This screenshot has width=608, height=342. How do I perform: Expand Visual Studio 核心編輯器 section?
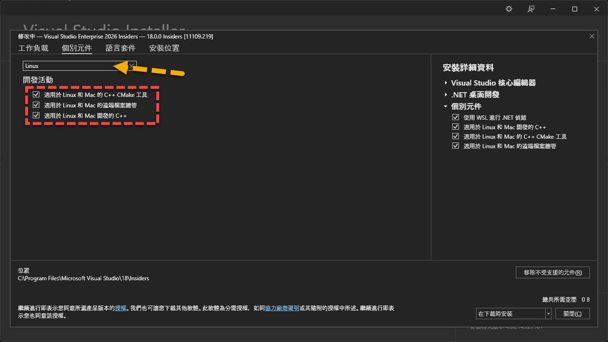pos(446,83)
